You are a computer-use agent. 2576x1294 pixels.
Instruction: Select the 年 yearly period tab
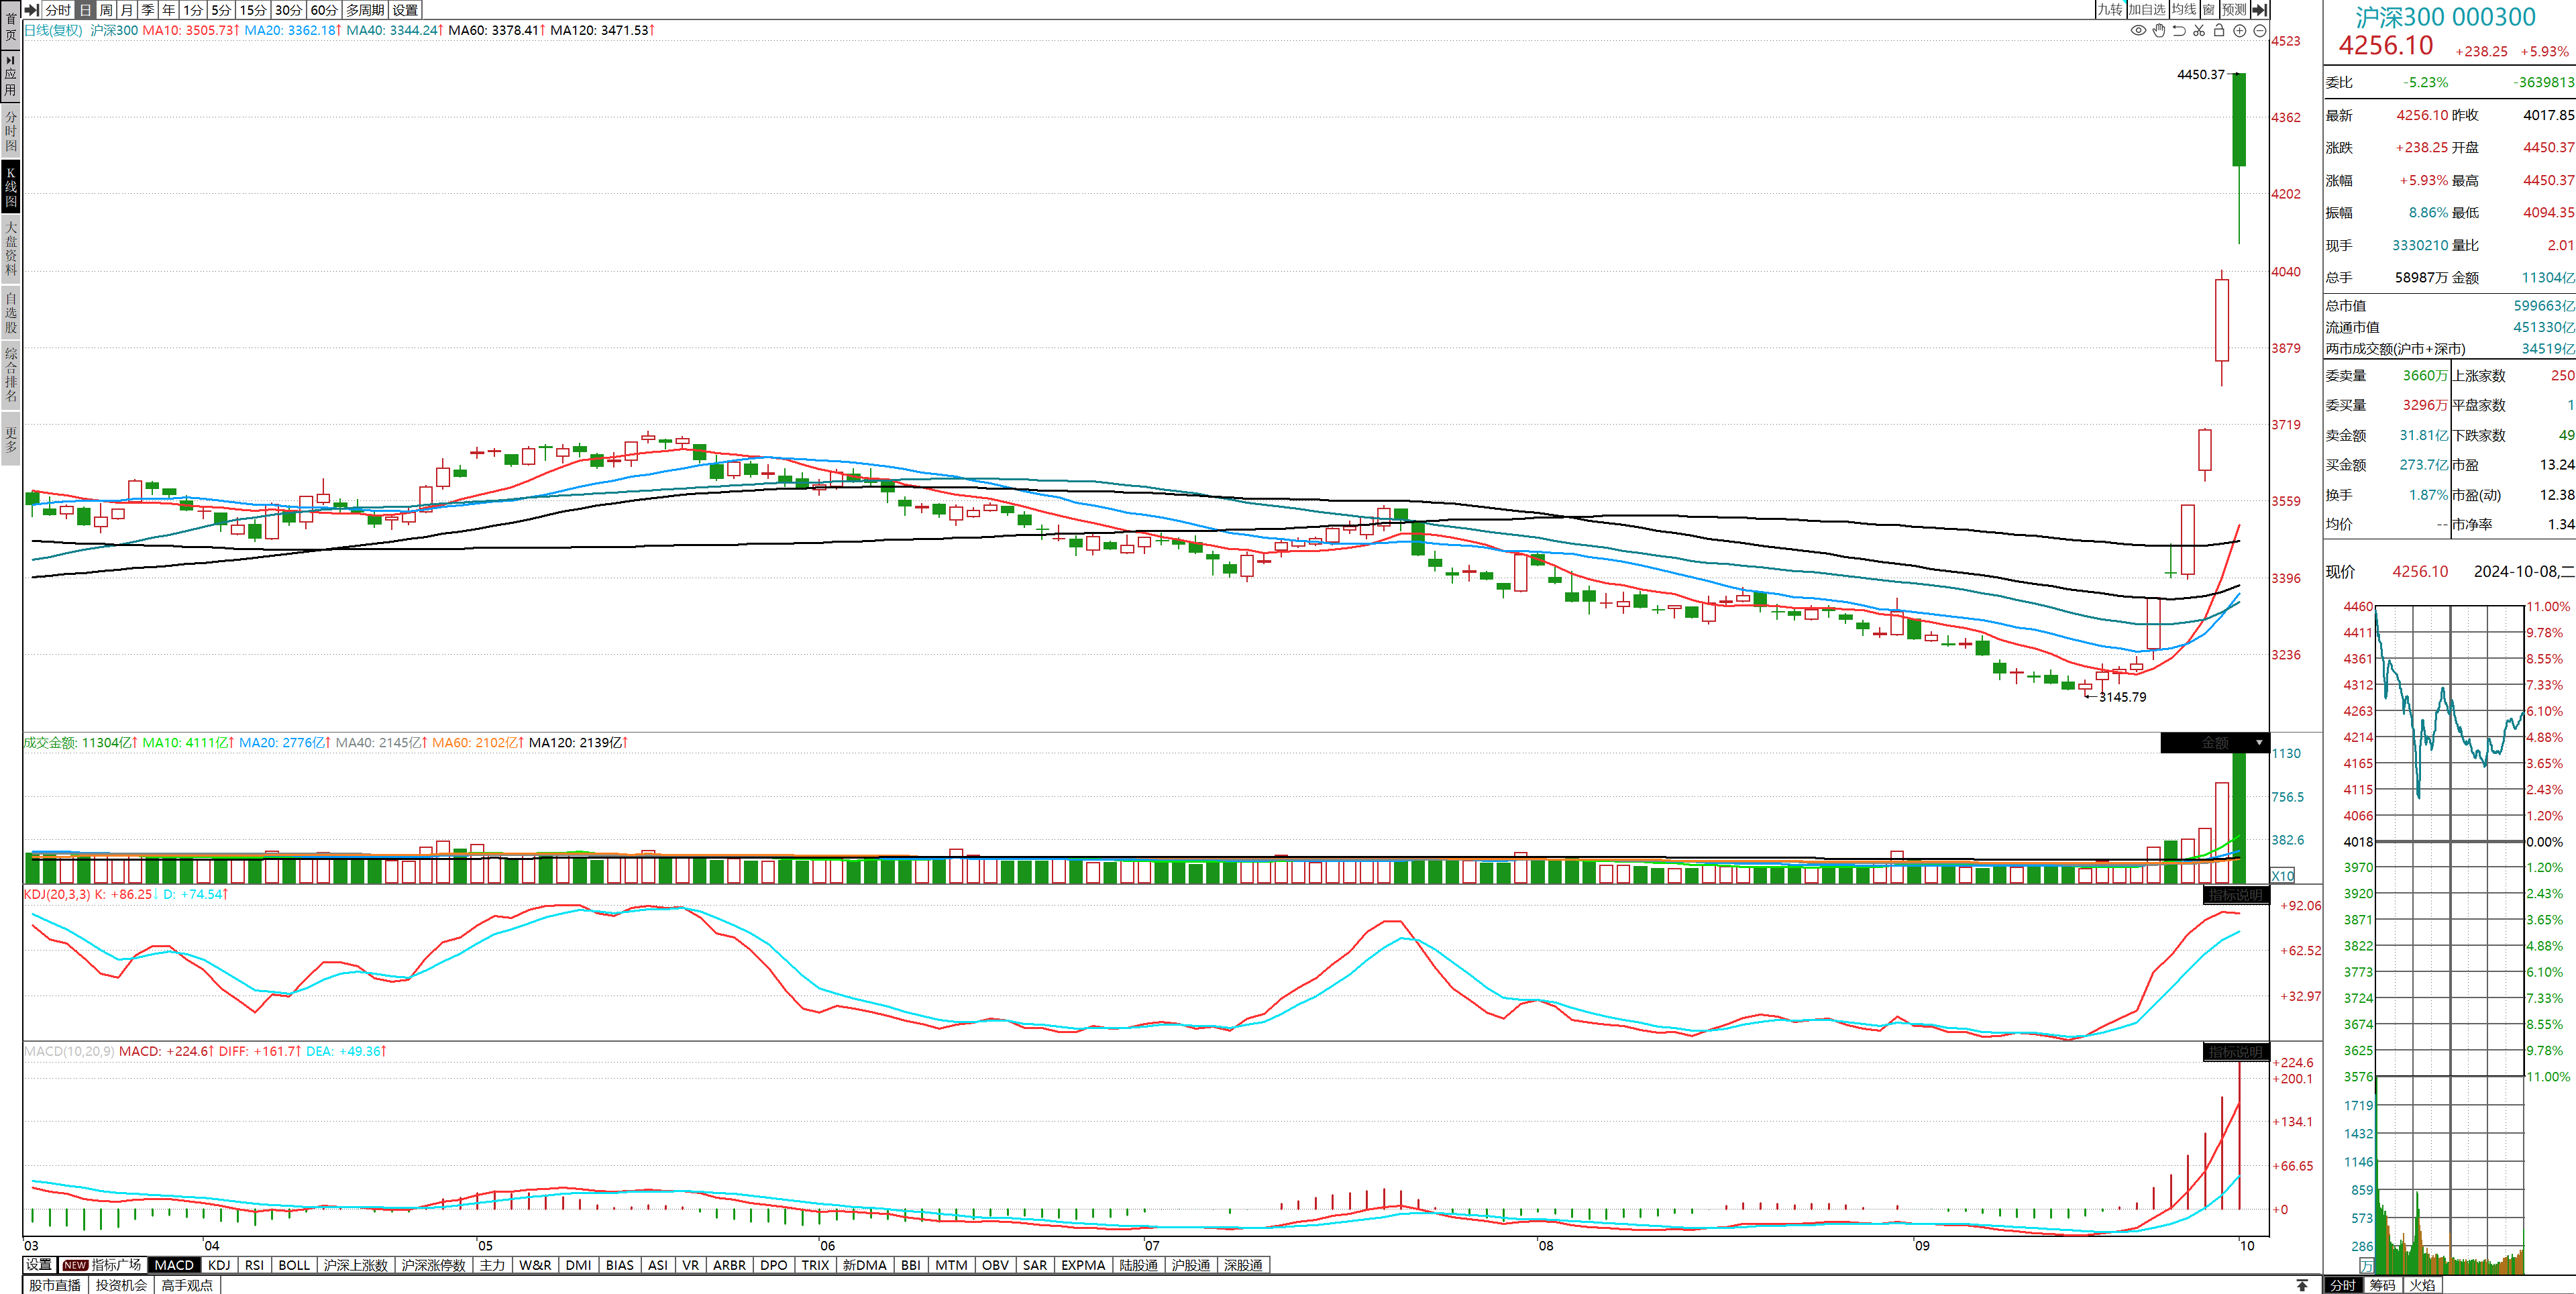tap(169, 9)
